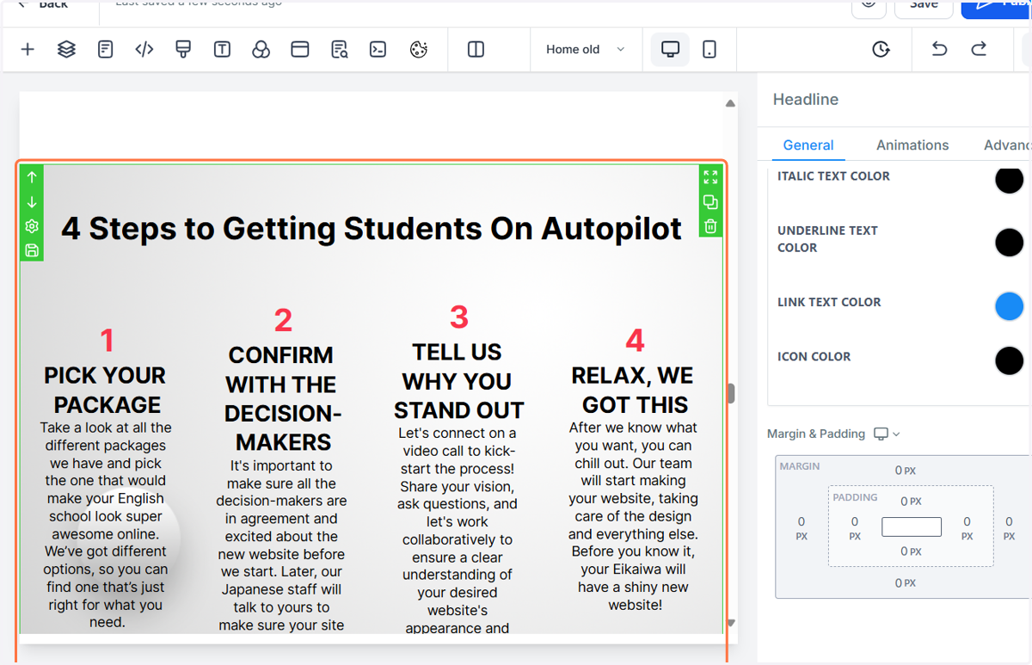
Task: Open the layers panel icon
Action: (x=66, y=49)
